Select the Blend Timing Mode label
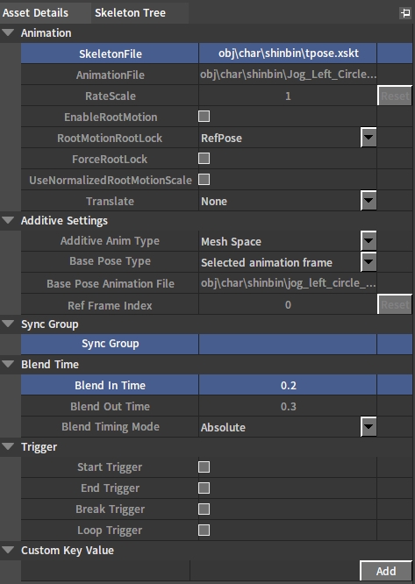 pyautogui.click(x=111, y=427)
